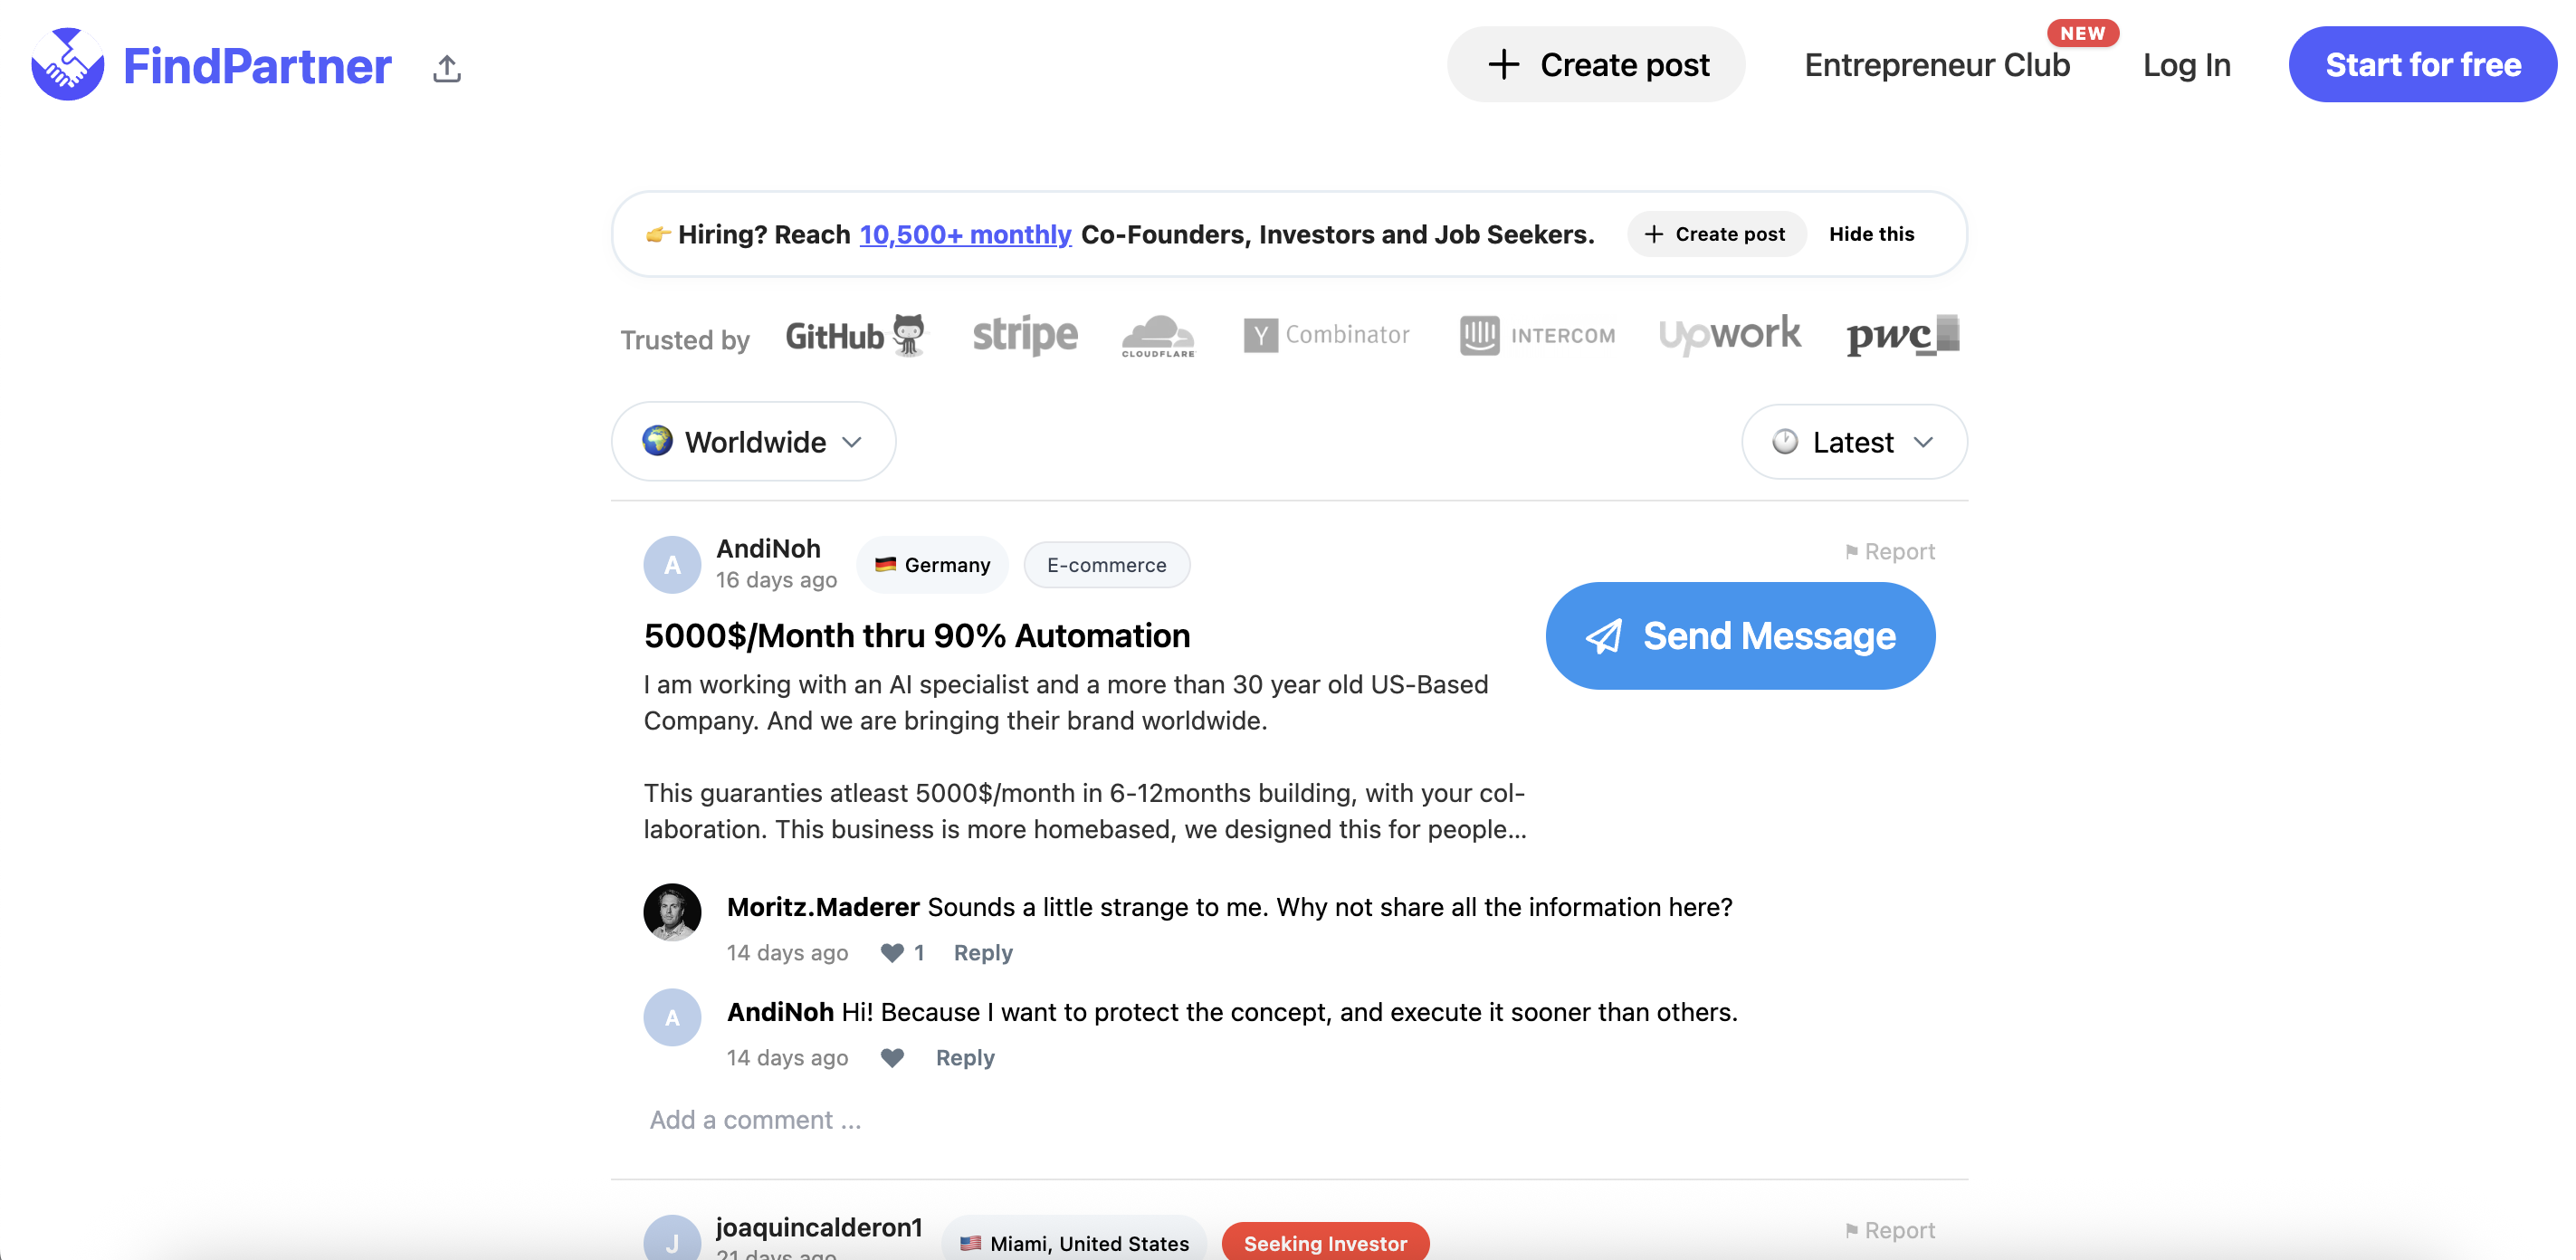Select the Seeking Investor tag

pyautogui.click(x=1325, y=1242)
